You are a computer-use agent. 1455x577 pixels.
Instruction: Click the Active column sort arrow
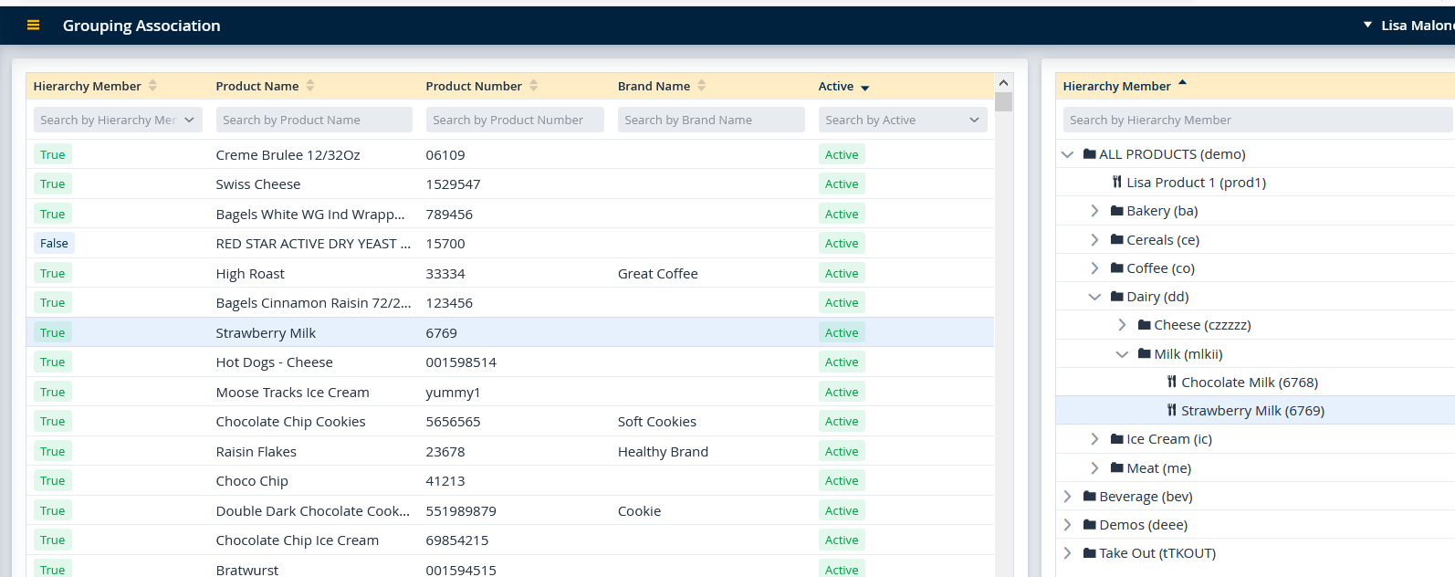pos(864,88)
